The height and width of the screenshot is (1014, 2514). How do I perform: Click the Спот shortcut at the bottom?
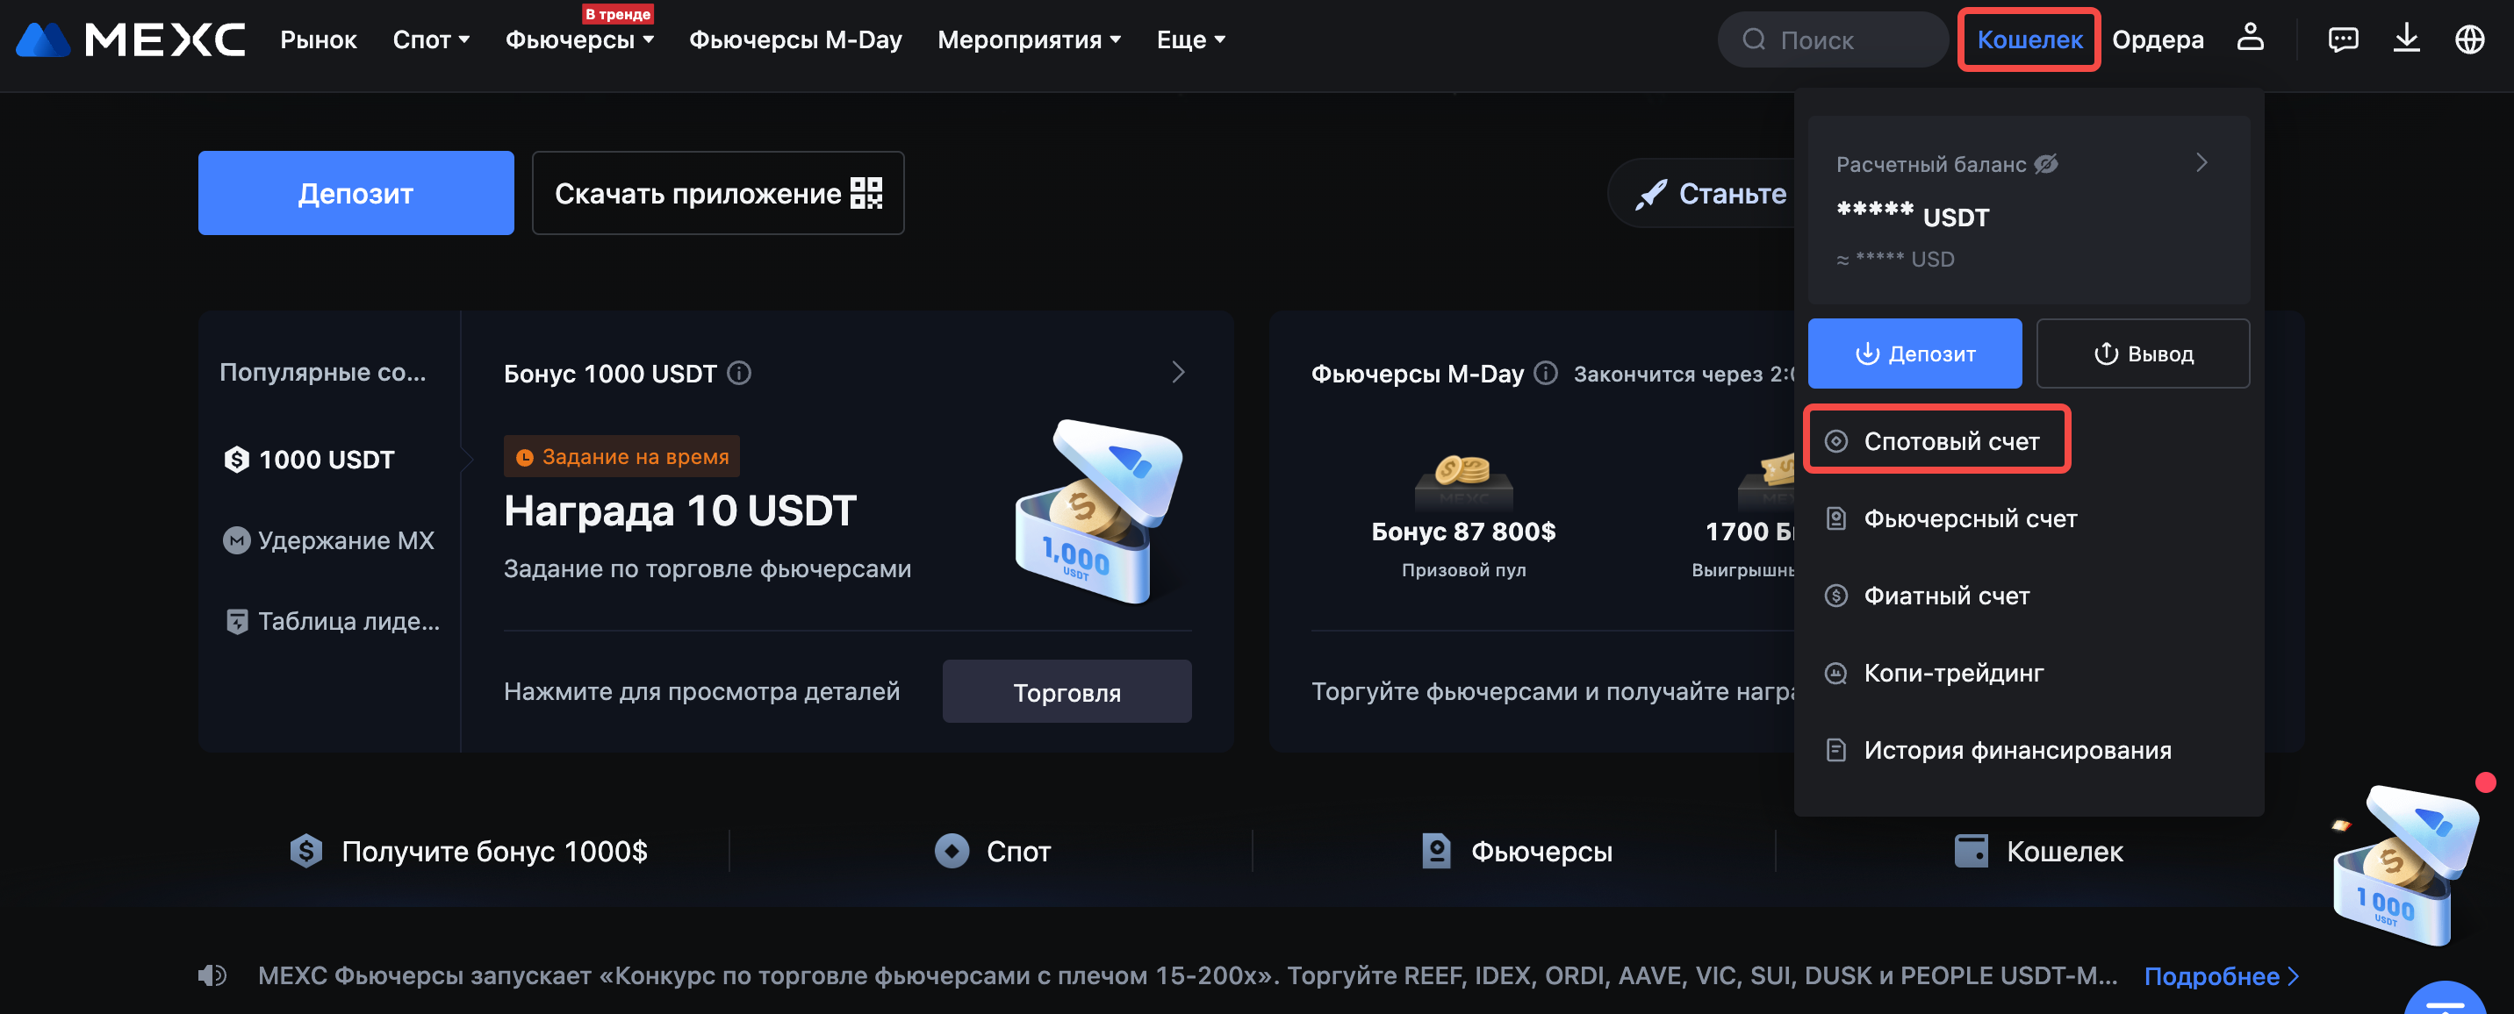point(992,851)
